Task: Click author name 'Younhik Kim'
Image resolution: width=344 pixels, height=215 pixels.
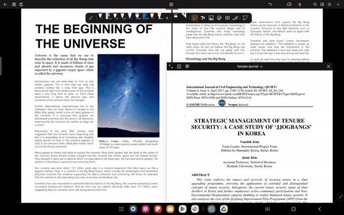Action: pos(249,142)
